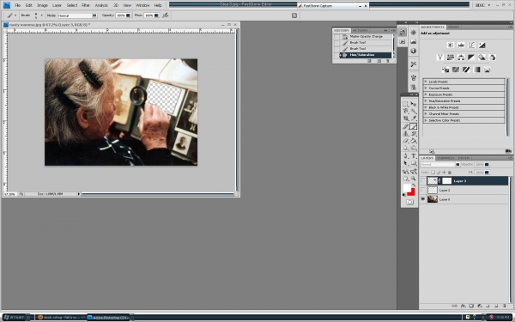This screenshot has height=322, width=515.
Task: Add a Threshold adjustment
Action: (466, 70)
